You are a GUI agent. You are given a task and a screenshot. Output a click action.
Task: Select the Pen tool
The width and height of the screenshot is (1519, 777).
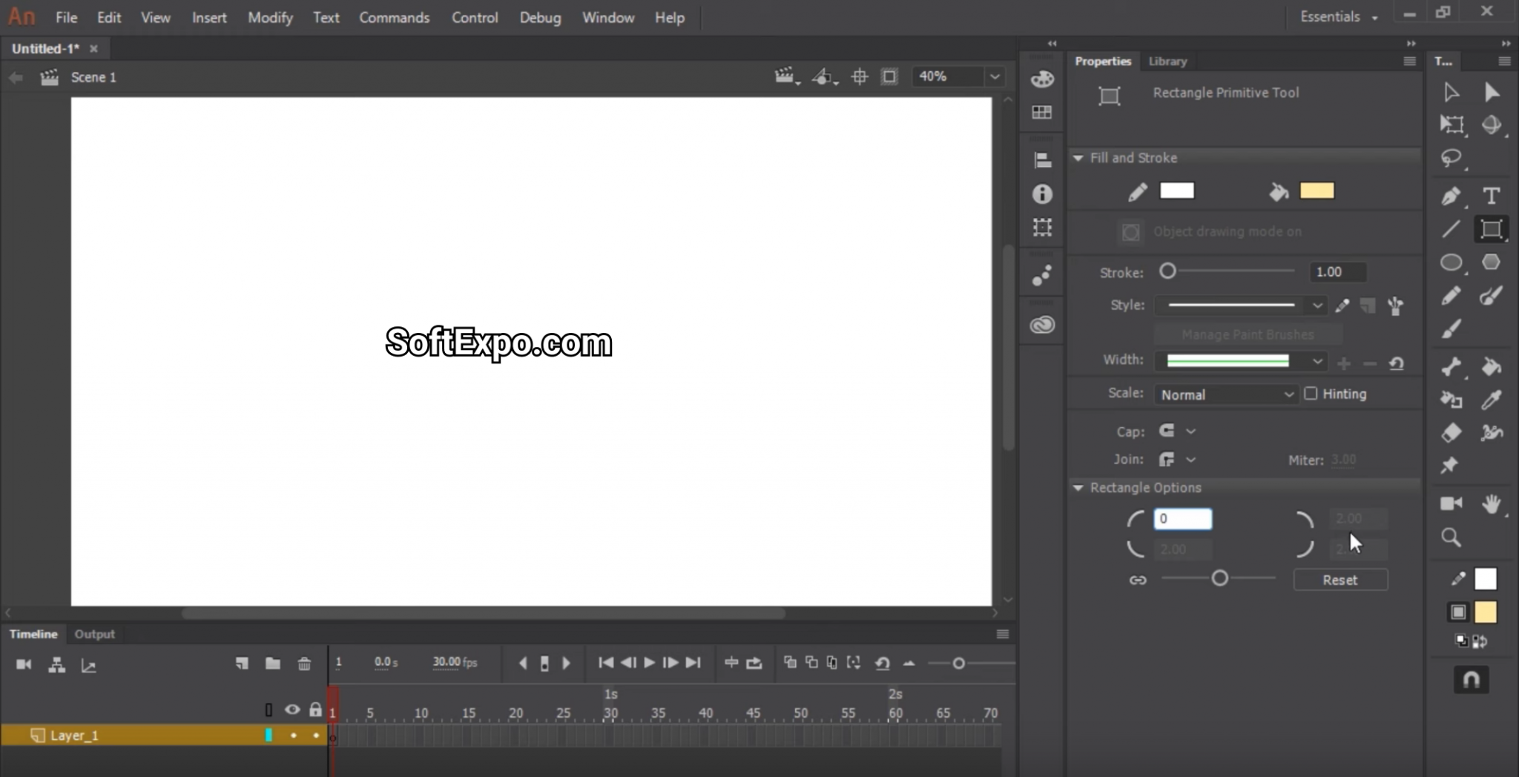coord(1452,196)
